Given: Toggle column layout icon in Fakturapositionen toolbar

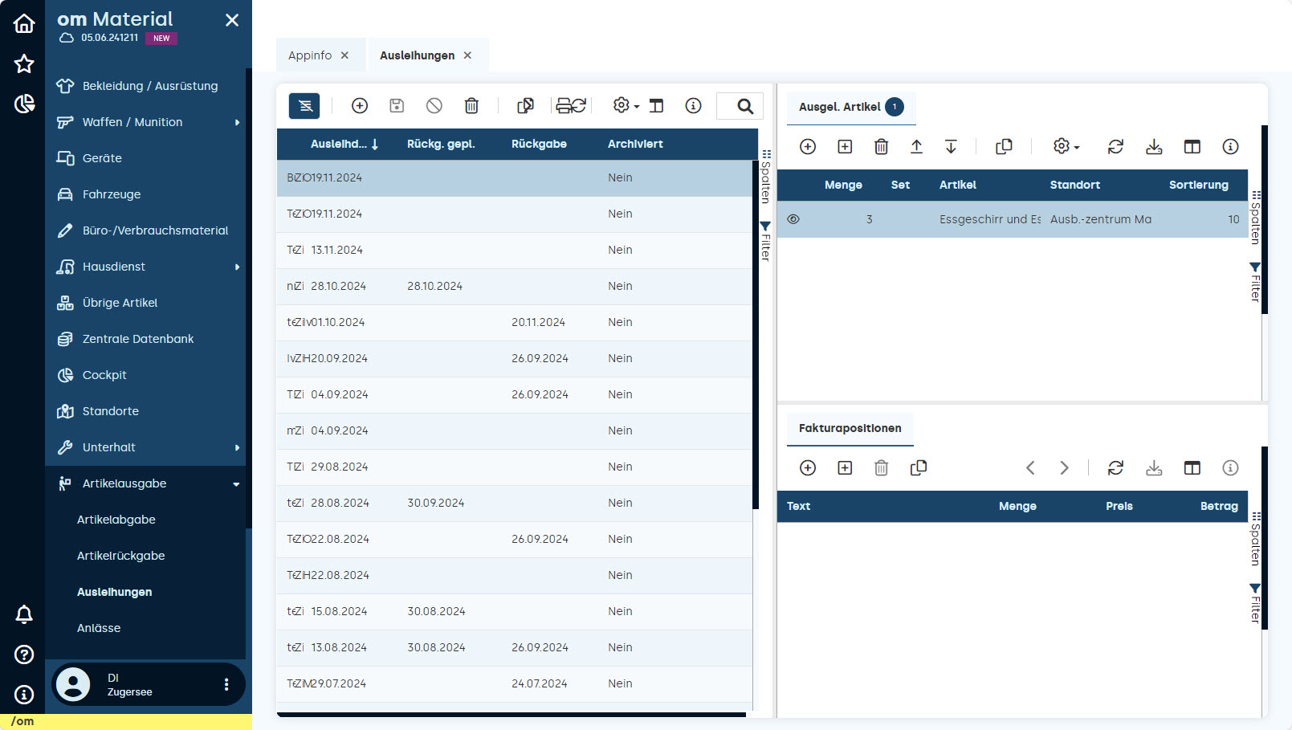Looking at the screenshot, I should (1192, 468).
